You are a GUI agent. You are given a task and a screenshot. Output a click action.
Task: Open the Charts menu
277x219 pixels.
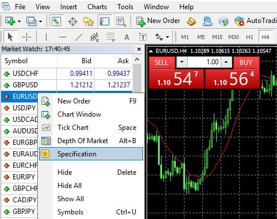coord(97,7)
